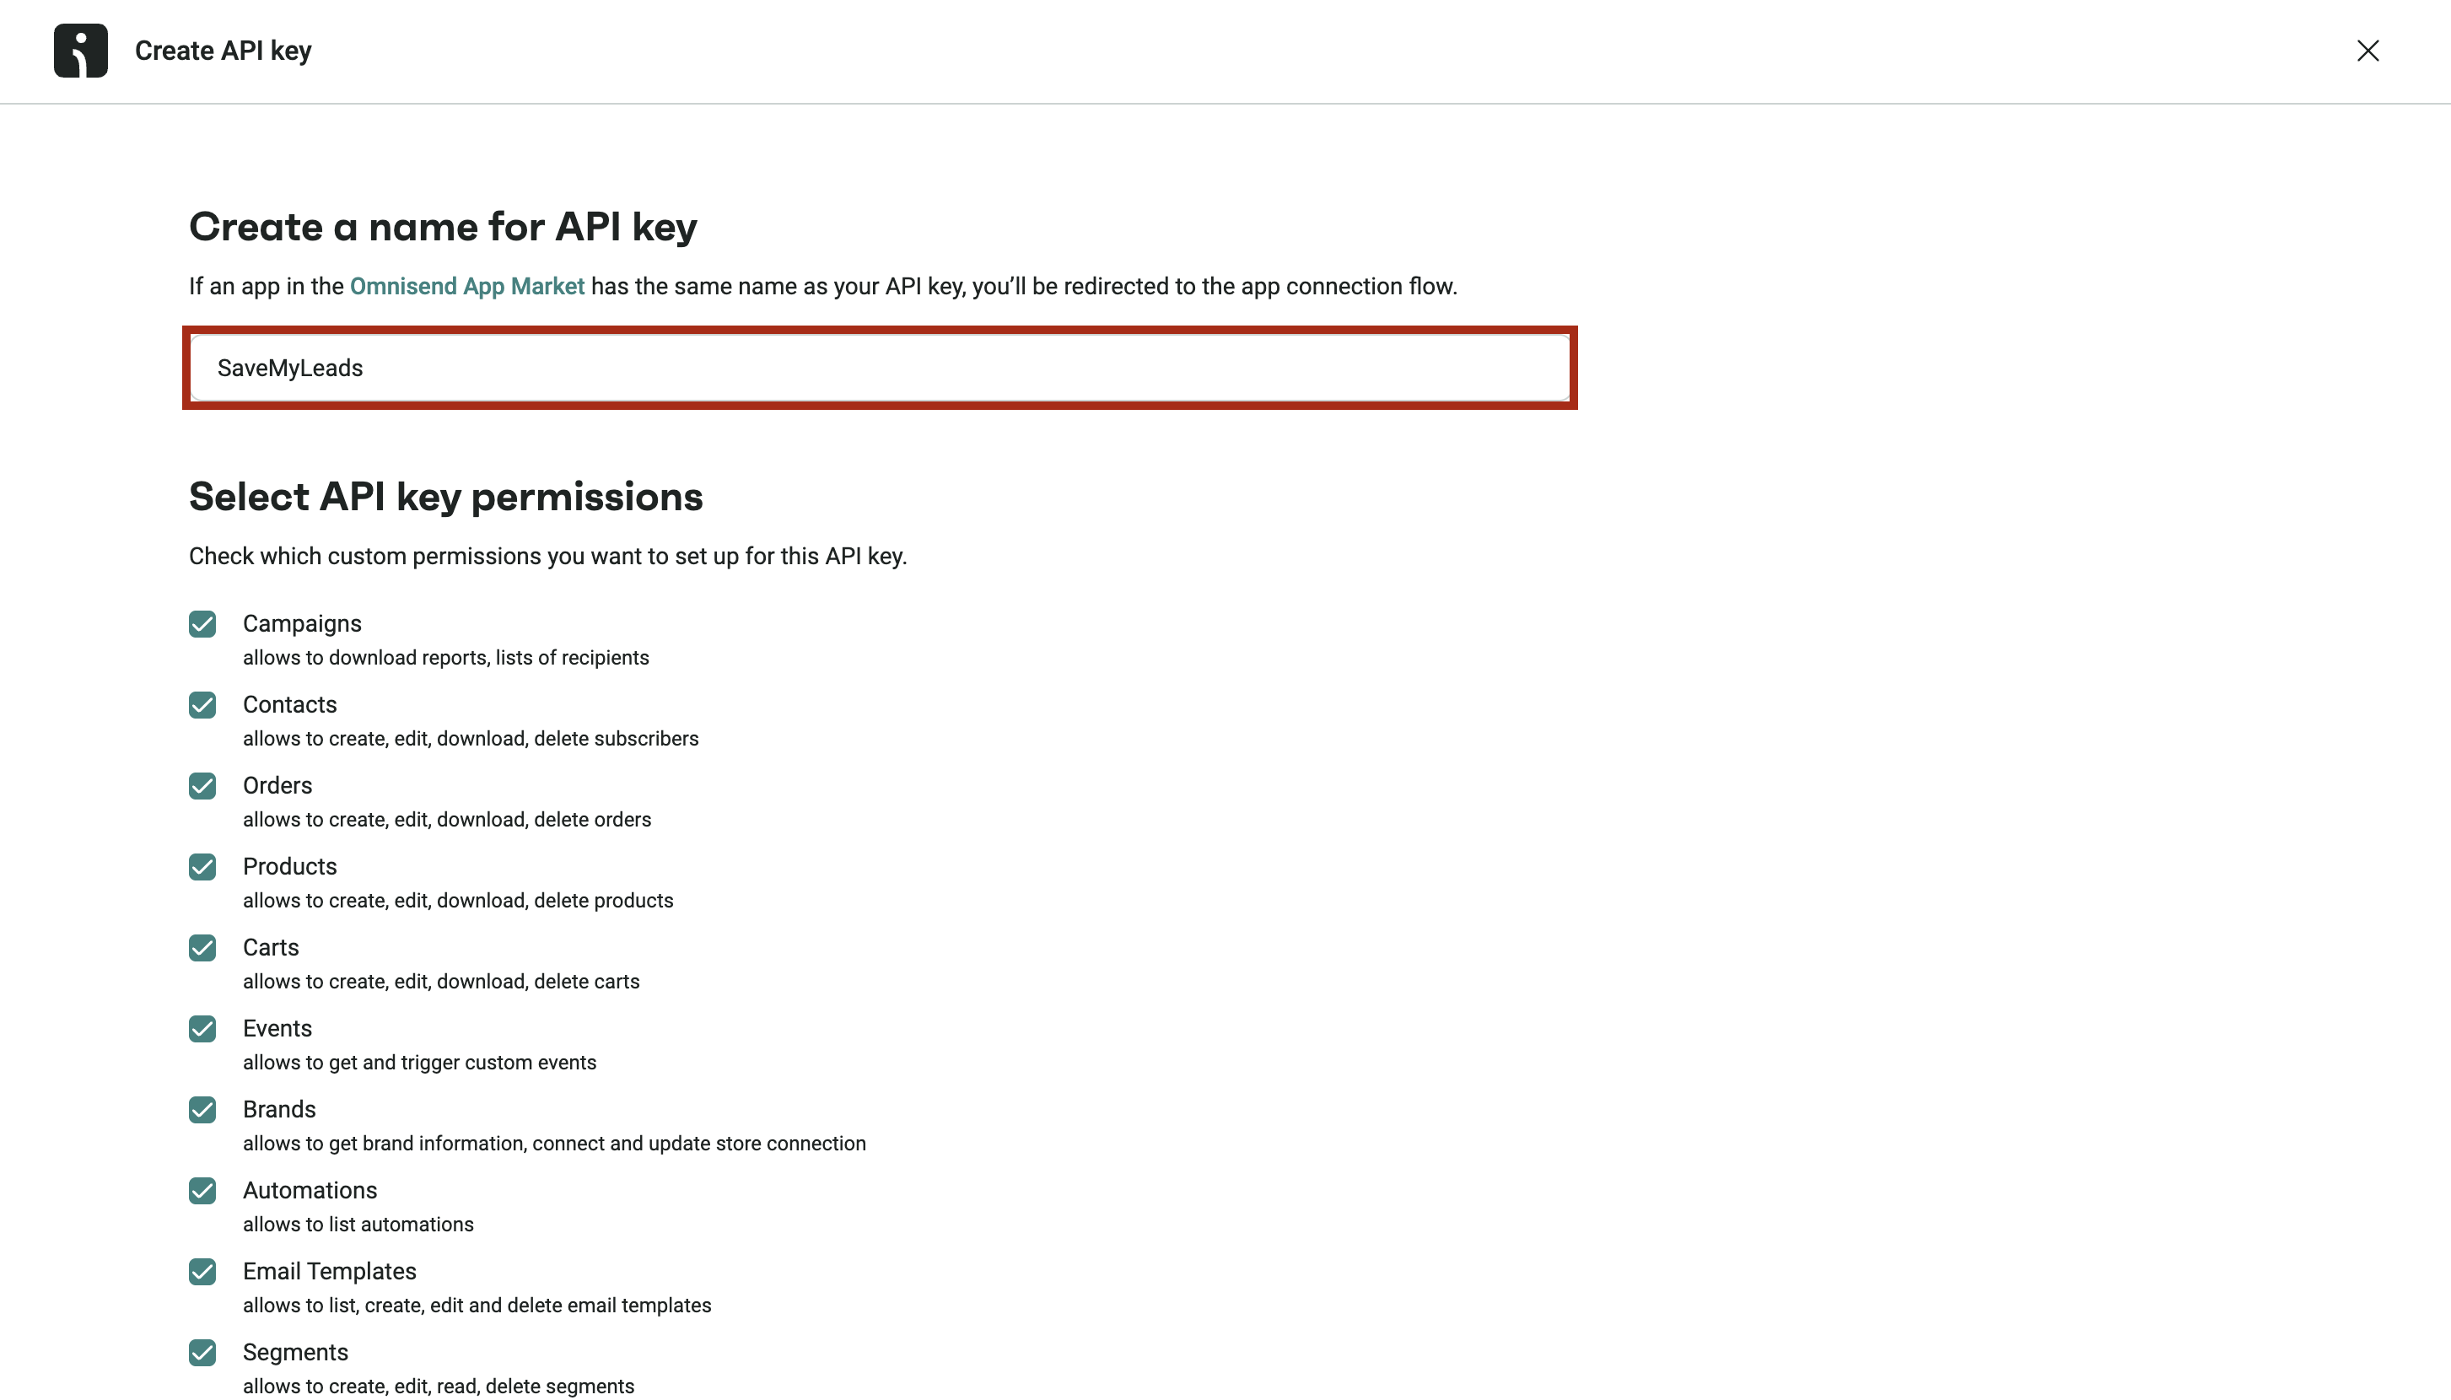2451x1400 pixels.
Task: Click the Email Templates permission label
Action: pos(329,1271)
